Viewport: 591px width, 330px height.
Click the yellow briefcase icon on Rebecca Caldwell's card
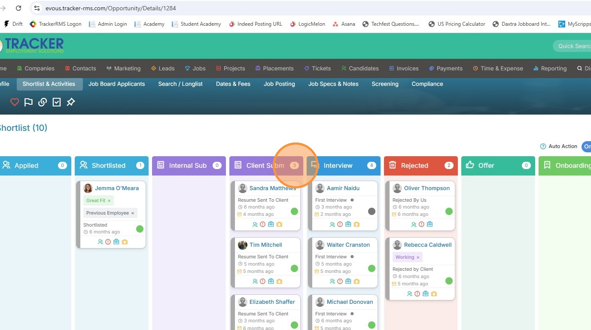tap(434, 294)
